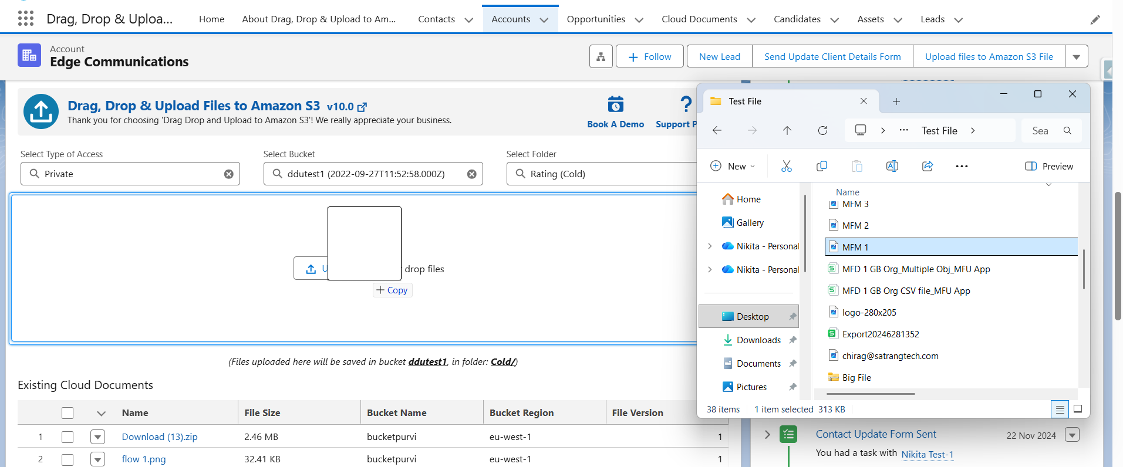Viewport: 1123px width, 467px height.
Task: Show more account actions dropdown
Action: [x=1077, y=57]
